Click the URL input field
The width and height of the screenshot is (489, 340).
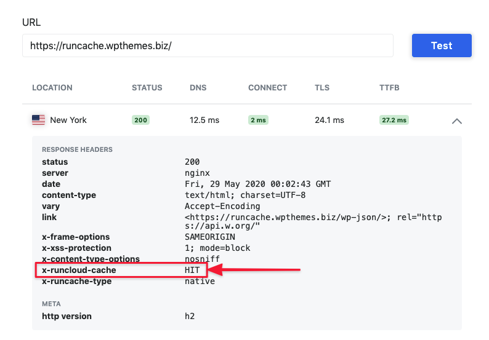click(x=208, y=45)
